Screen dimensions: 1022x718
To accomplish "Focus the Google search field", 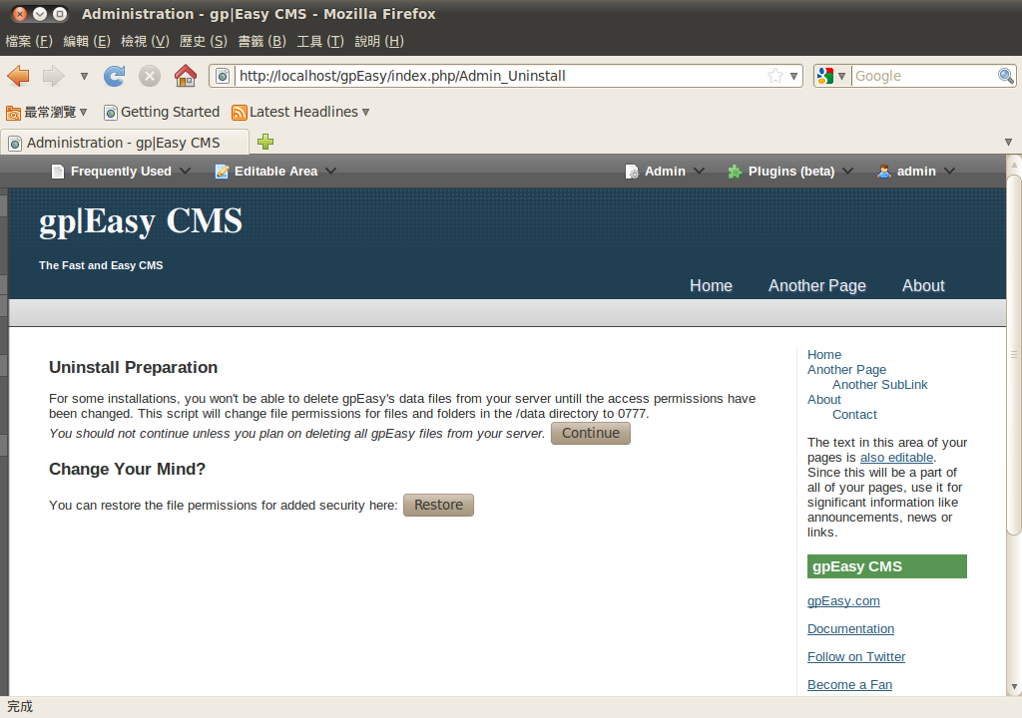I will pyautogui.click(x=924, y=76).
